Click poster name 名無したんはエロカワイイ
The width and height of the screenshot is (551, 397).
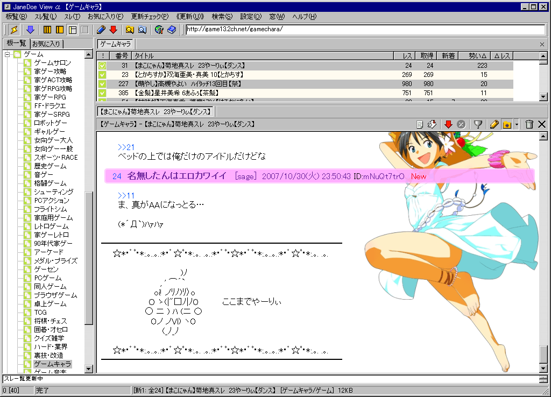pyautogui.click(x=176, y=176)
